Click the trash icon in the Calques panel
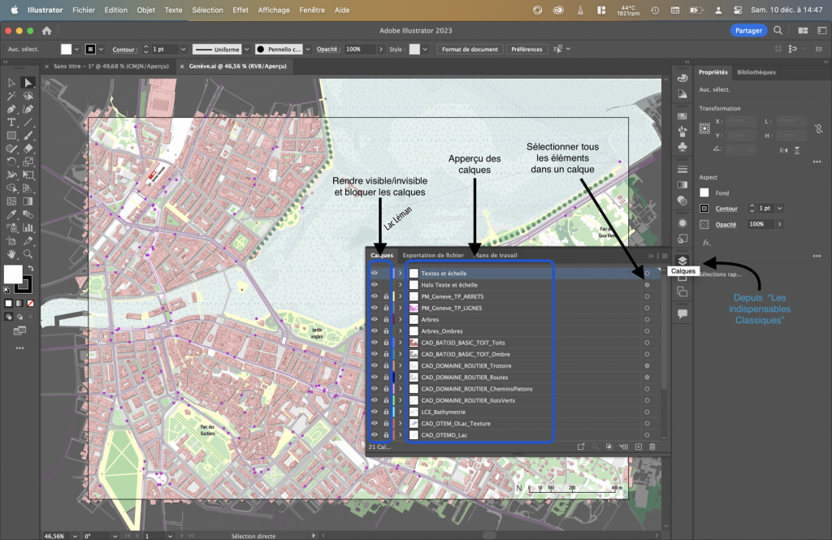The height and width of the screenshot is (540, 832). click(652, 447)
